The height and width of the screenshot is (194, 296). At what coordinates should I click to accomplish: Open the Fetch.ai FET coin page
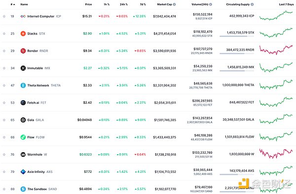point(33,103)
